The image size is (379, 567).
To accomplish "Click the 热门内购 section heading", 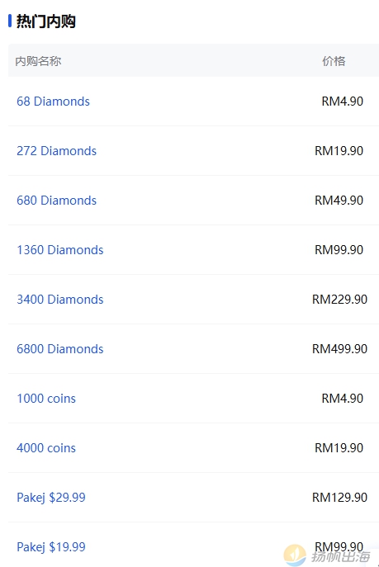I will tap(46, 21).
